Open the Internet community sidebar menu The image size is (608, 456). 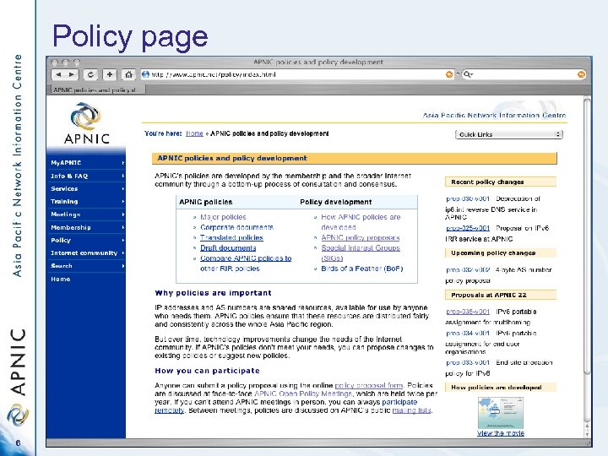point(85,252)
